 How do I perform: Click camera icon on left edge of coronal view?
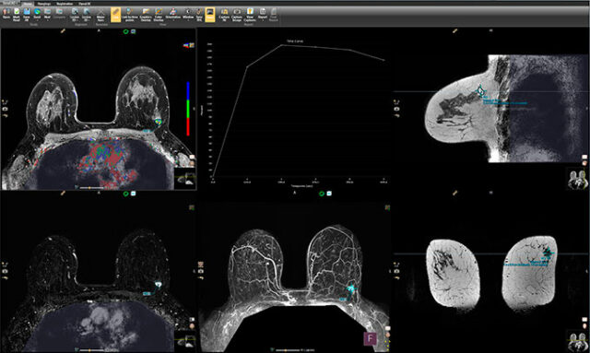(x=396, y=271)
